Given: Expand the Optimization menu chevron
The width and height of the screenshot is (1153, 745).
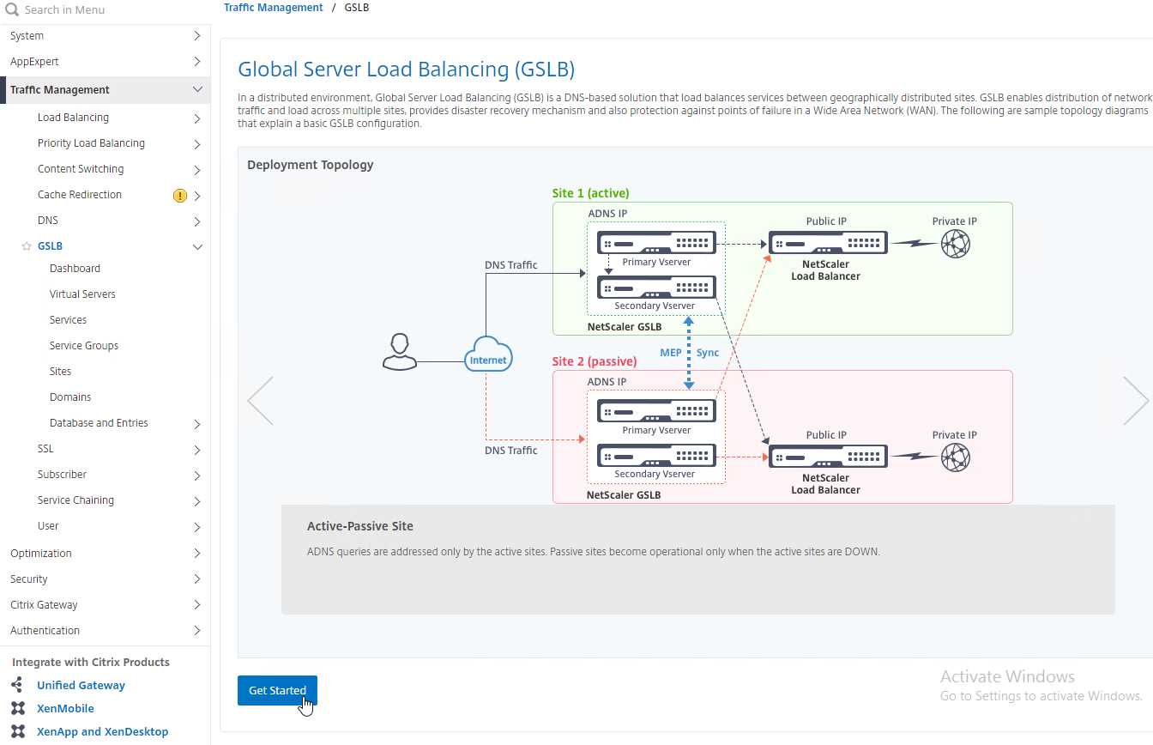Looking at the screenshot, I should (x=196, y=554).
